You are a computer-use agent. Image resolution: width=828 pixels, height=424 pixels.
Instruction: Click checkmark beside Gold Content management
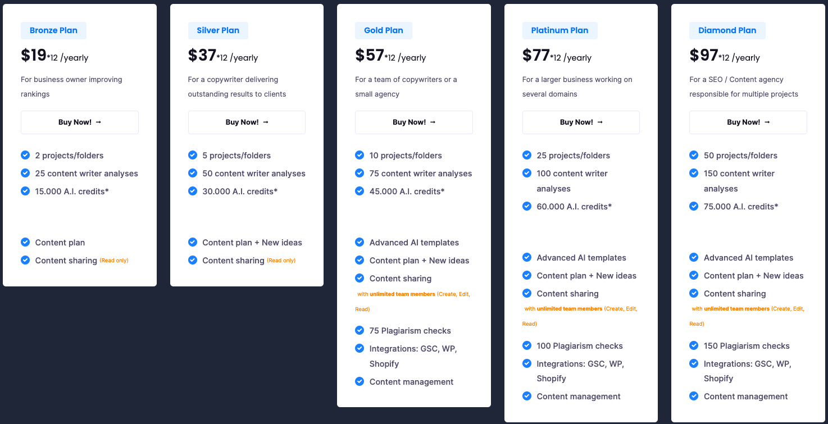pos(360,381)
